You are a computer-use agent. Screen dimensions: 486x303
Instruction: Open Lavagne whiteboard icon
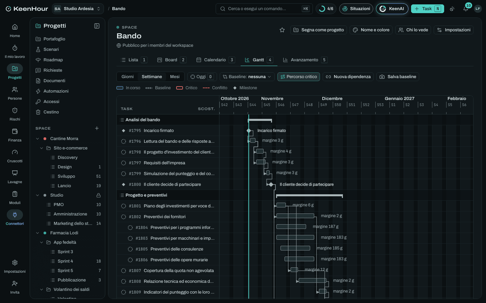(x=15, y=176)
